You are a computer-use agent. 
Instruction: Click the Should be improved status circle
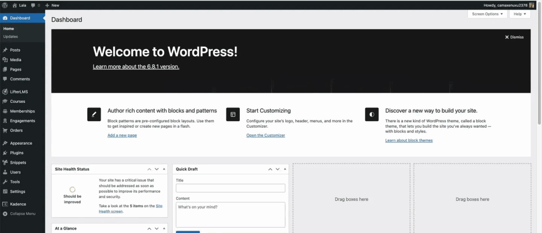[72, 190]
